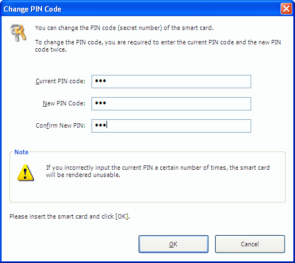Click the Please insert the smart card message
295x263 pixels.
[70, 216]
